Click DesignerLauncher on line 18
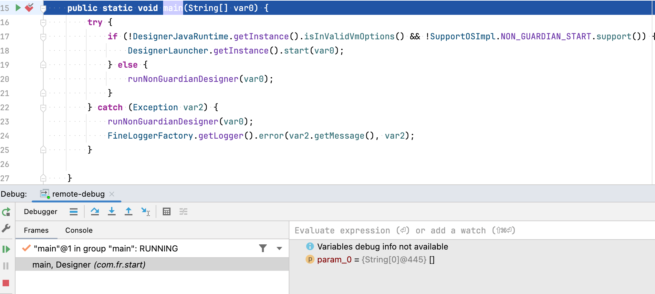 coord(168,51)
